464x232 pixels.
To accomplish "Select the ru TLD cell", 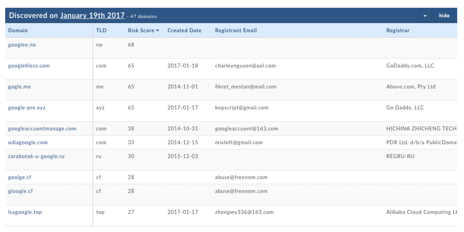I will coord(99,156).
